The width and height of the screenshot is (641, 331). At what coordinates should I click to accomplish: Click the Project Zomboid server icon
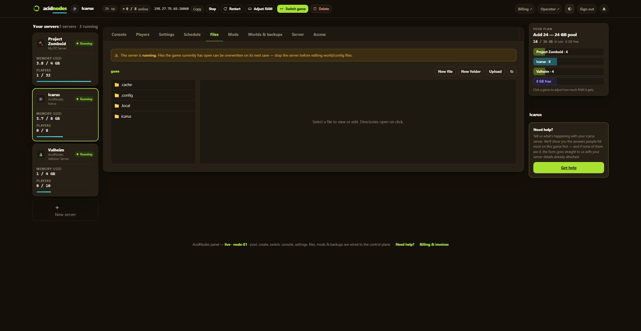point(41,44)
